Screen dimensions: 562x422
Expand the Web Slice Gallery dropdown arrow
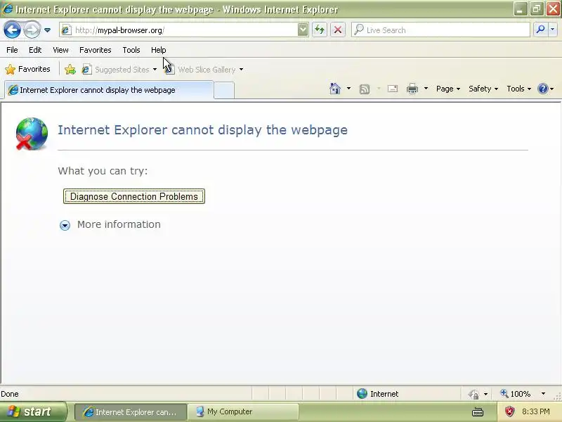click(x=241, y=69)
